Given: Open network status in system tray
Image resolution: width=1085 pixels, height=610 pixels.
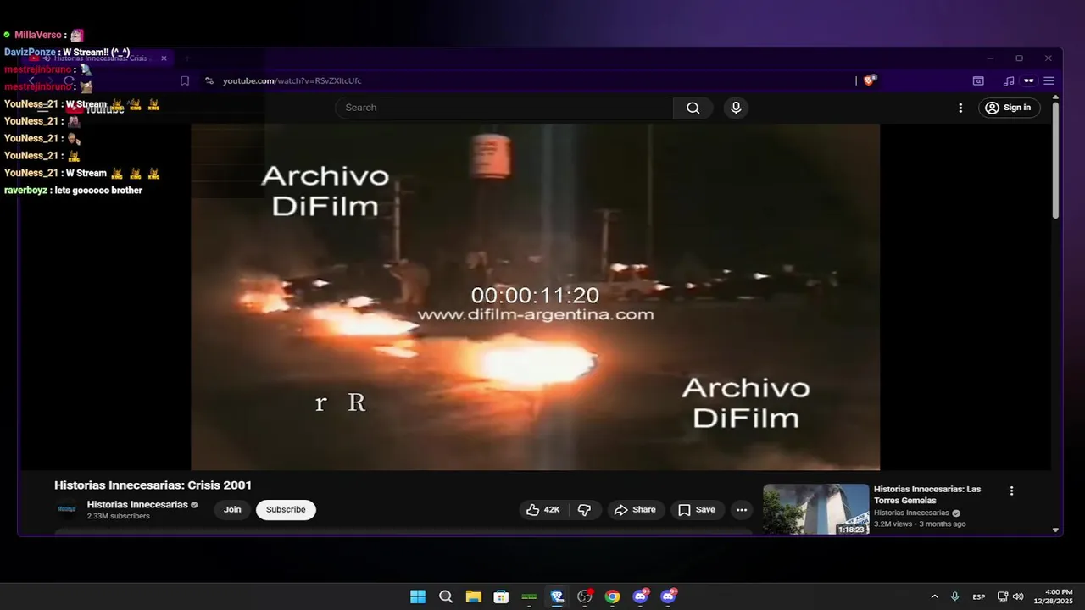Looking at the screenshot, I should pos(1003,596).
